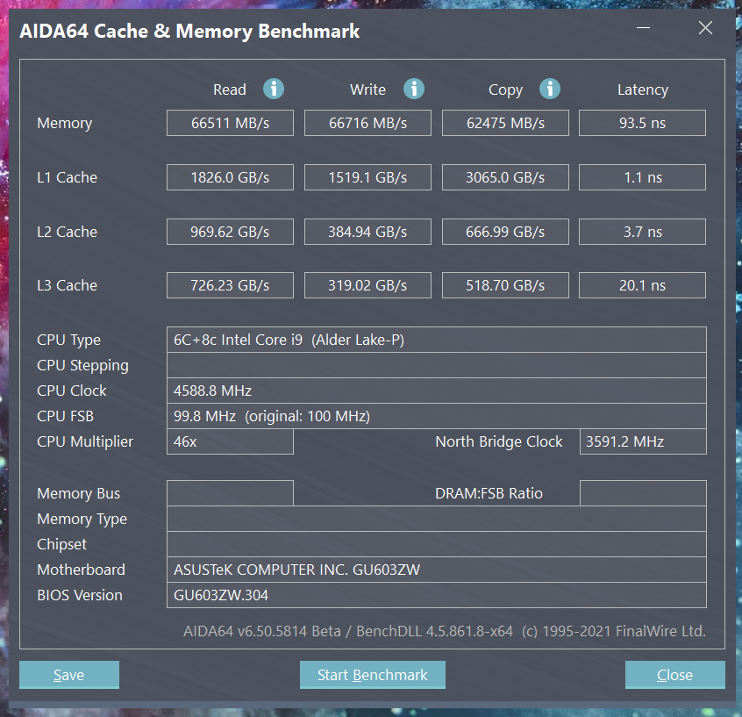Click the Write info icon
Screen dimensions: 742x717
click(414, 89)
